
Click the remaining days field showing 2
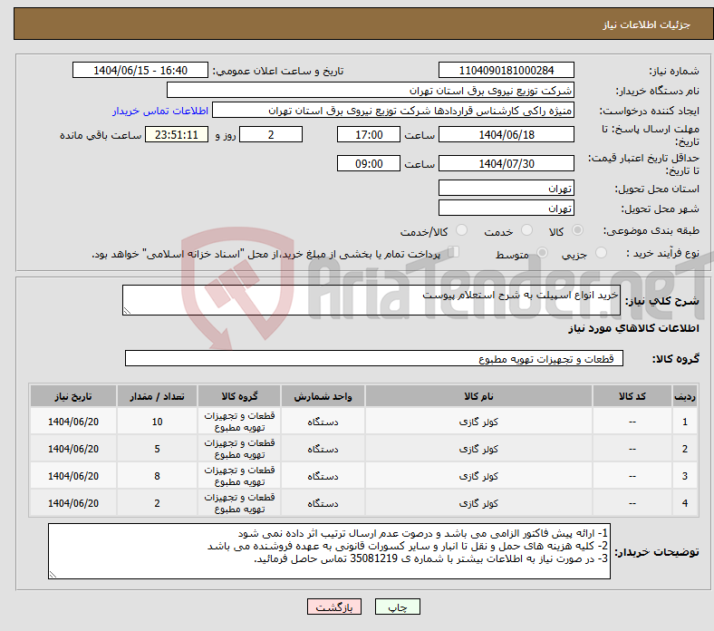point(271,134)
